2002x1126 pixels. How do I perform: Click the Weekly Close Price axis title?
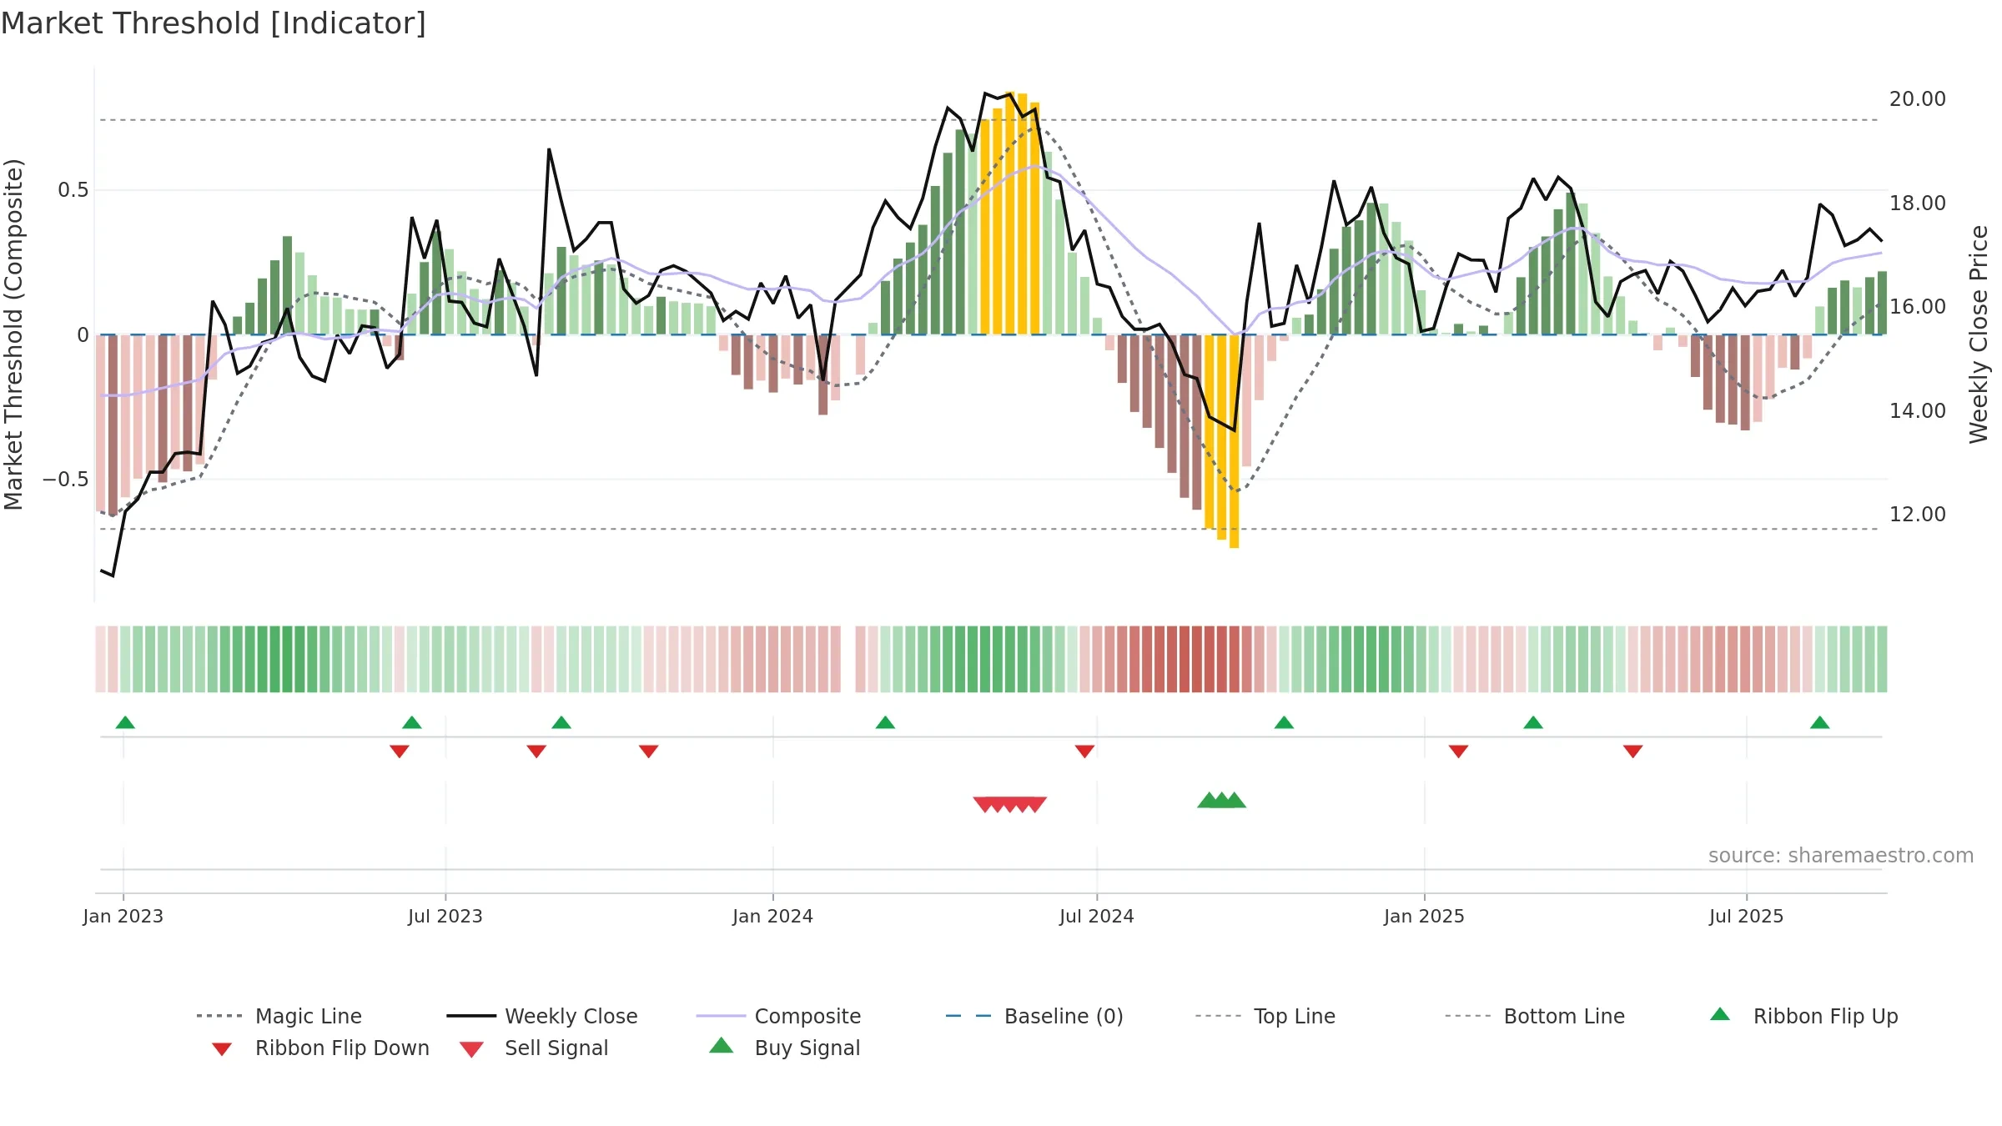[x=1979, y=334]
